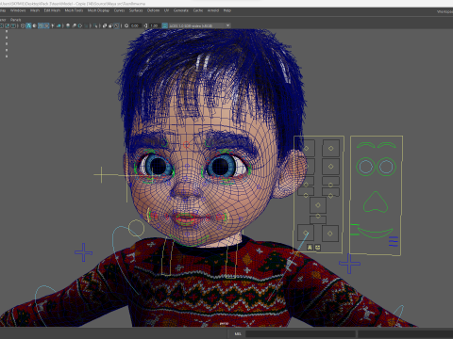Click the exposure value field 0.00
The height and width of the screenshot is (339, 453).
pyautogui.click(x=135, y=25)
